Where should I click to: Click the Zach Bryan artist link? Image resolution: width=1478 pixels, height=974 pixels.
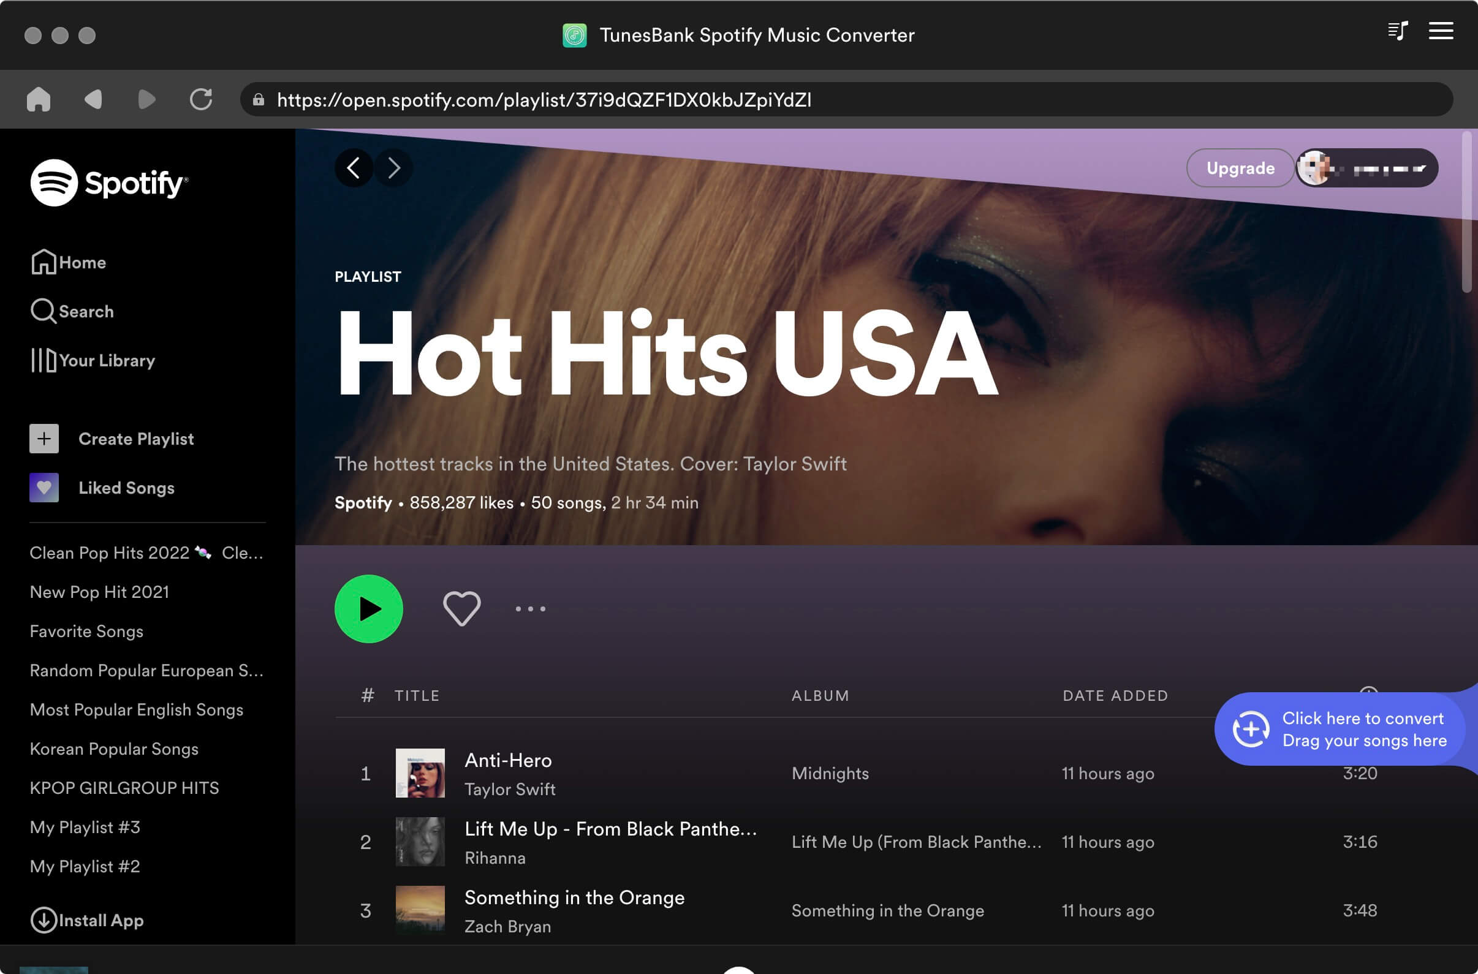click(x=507, y=926)
